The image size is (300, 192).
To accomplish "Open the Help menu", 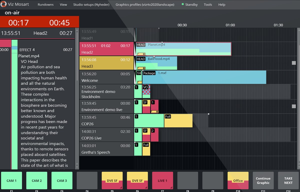I will point(222,4).
